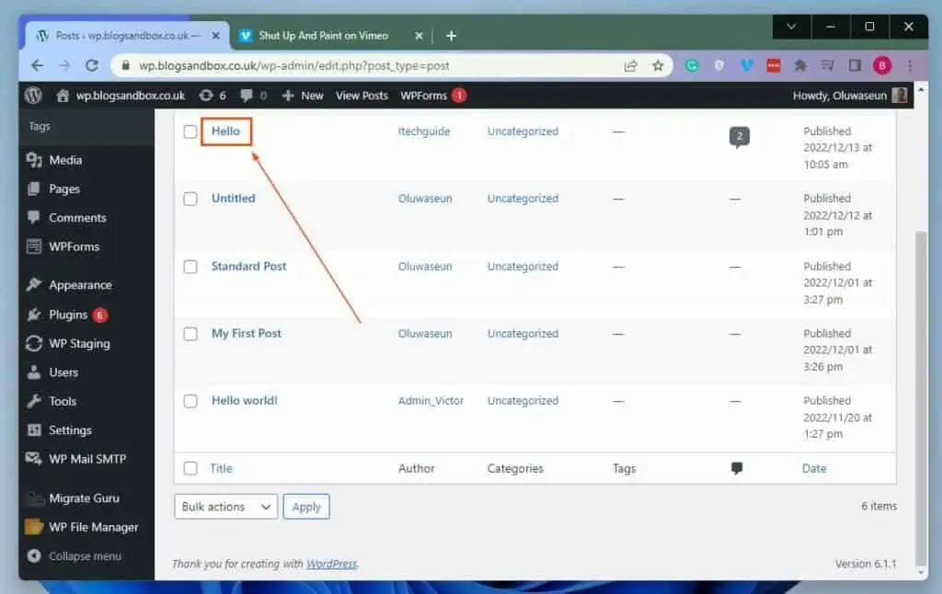Open the Standard Post entry

pos(248,266)
